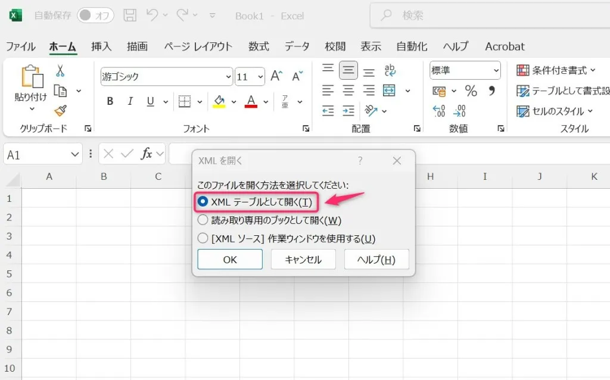Click the キャンセル button
The height and width of the screenshot is (380, 610).
click(303, 260)
